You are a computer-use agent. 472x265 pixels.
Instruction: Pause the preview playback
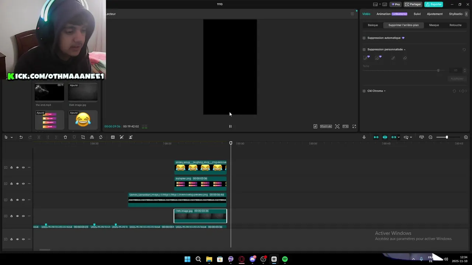point(230,126)
